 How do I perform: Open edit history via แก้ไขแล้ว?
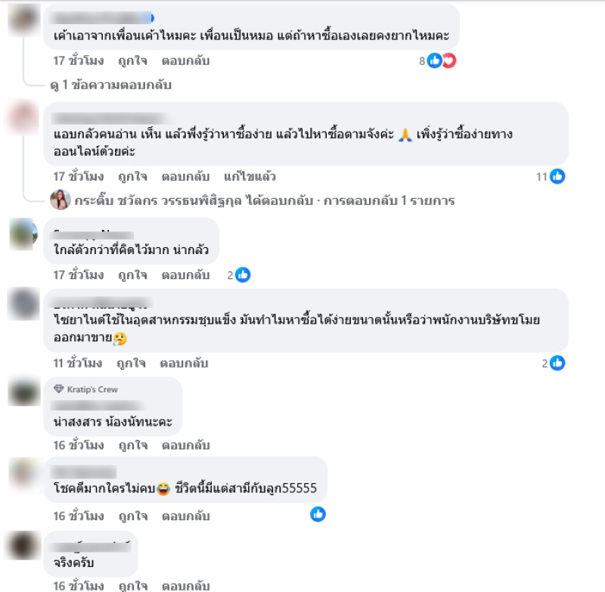tap(250, 177)
